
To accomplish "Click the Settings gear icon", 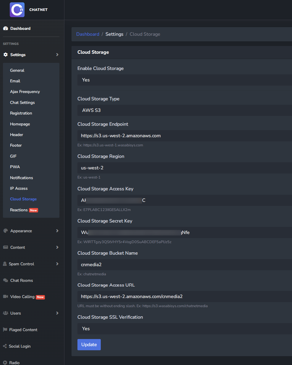I will tap(5, 55).
